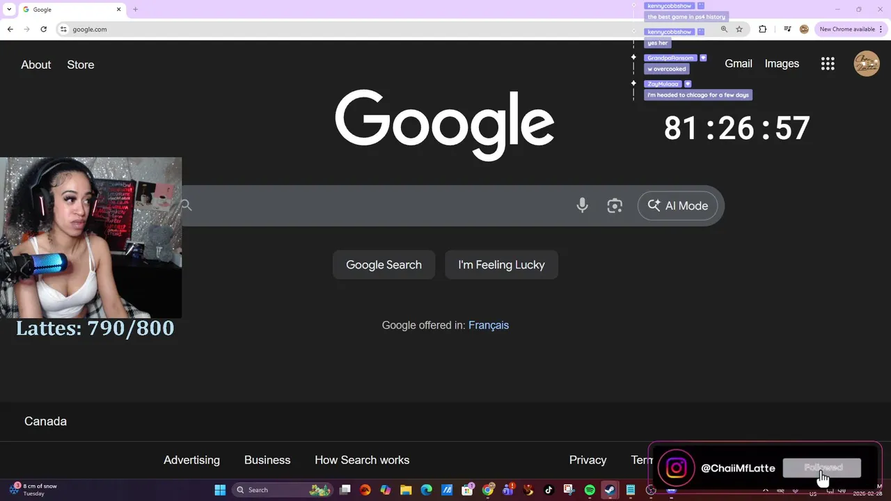This screenshot has width=891, height=501.
Task: Go back in browser history
Action: click(x=10, y=29)
